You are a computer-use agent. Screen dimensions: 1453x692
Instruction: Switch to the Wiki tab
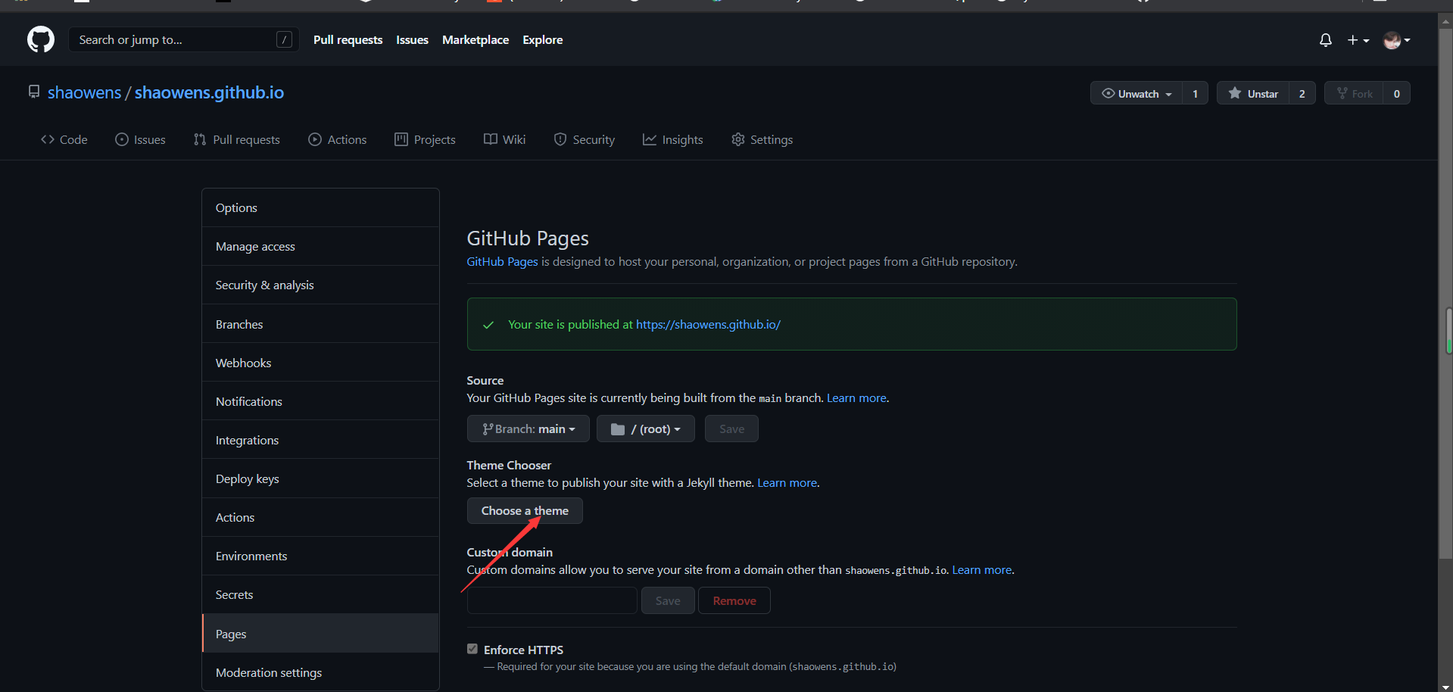click(x=504, y=139)
